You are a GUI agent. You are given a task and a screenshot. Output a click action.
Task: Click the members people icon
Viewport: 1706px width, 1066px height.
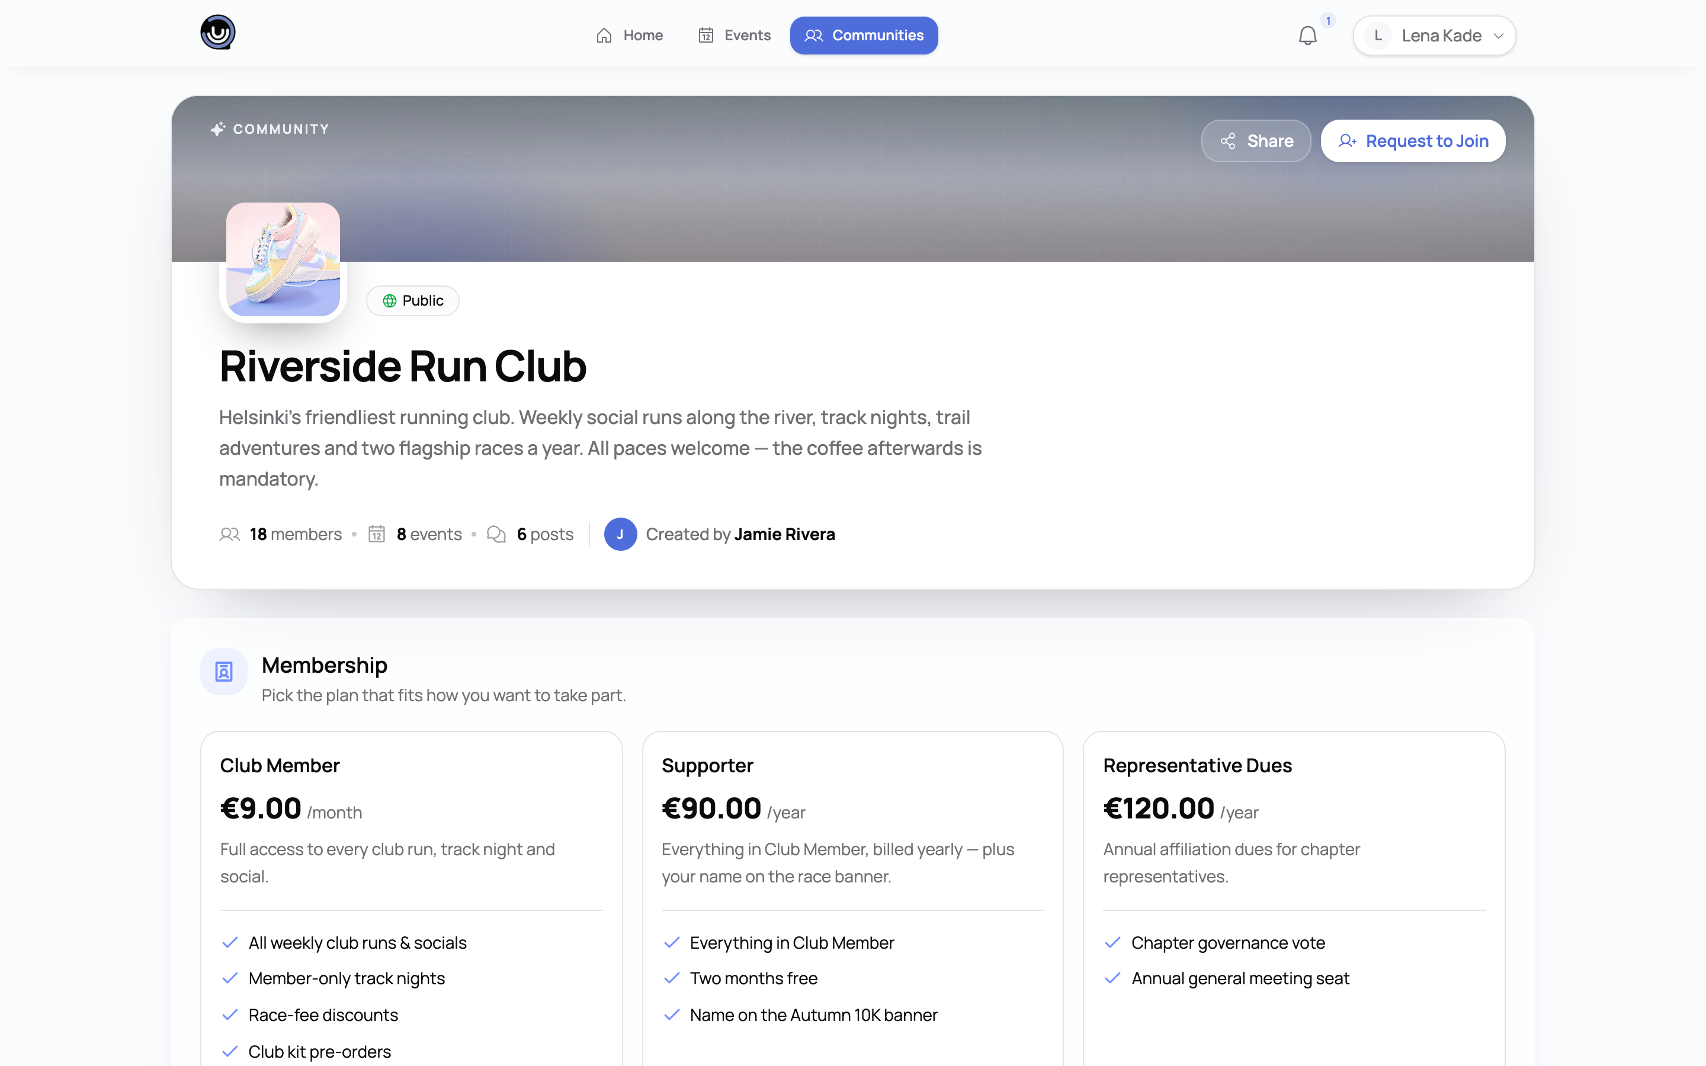click(230, 534)
